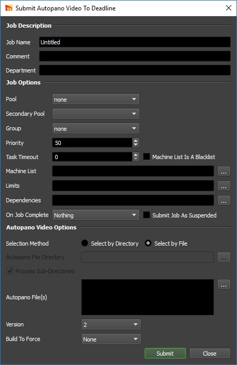Enable Machine List Is A Blacklist checkbox
Screen dimensions: 237x365
pos(147,156)
